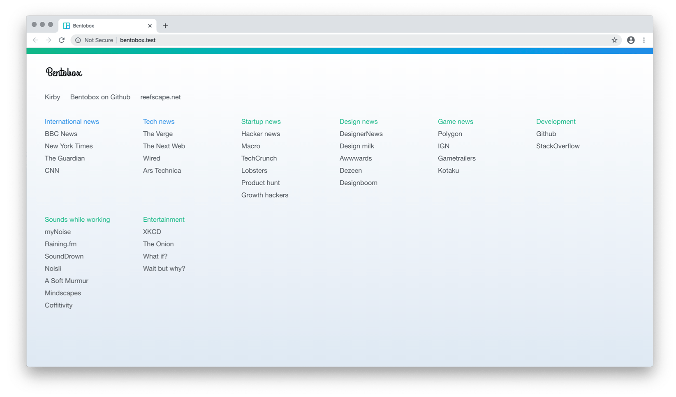Open the Chrome three-dot menu

point(644,40)
